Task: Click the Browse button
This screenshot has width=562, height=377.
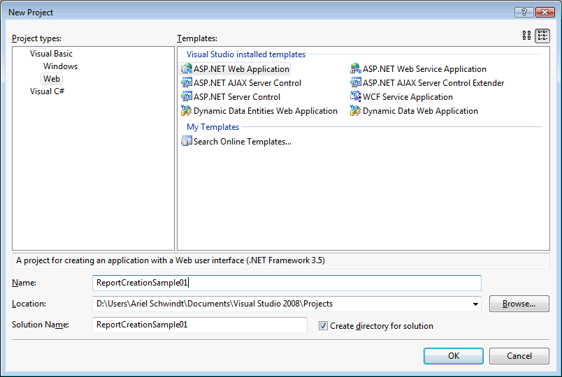Action: (519, 304)
